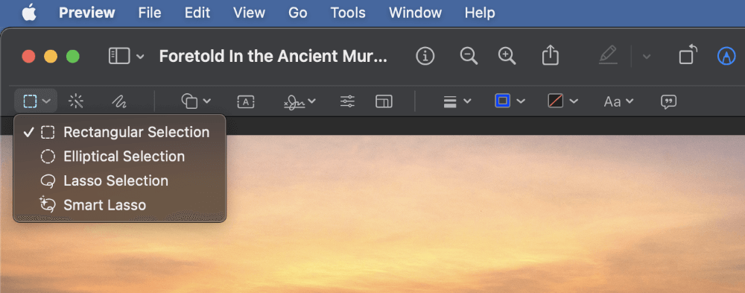Click the sidebar view icon
745x293 pixels.
[118, 57]
